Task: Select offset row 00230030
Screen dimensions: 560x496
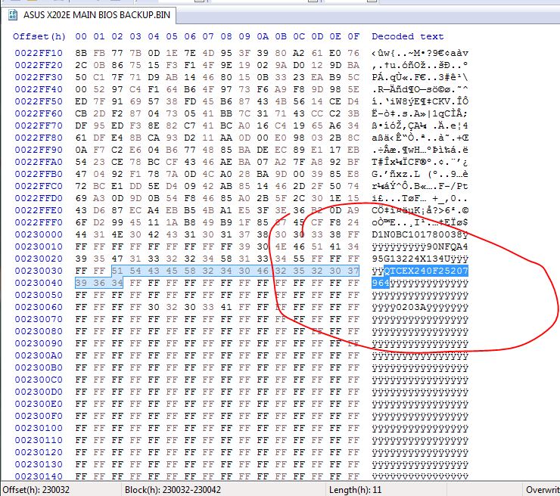Action: click(39, 271)
